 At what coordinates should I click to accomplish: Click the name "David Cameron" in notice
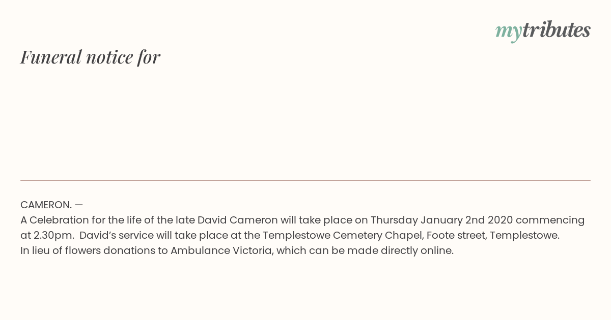click(x=238, y=220)
